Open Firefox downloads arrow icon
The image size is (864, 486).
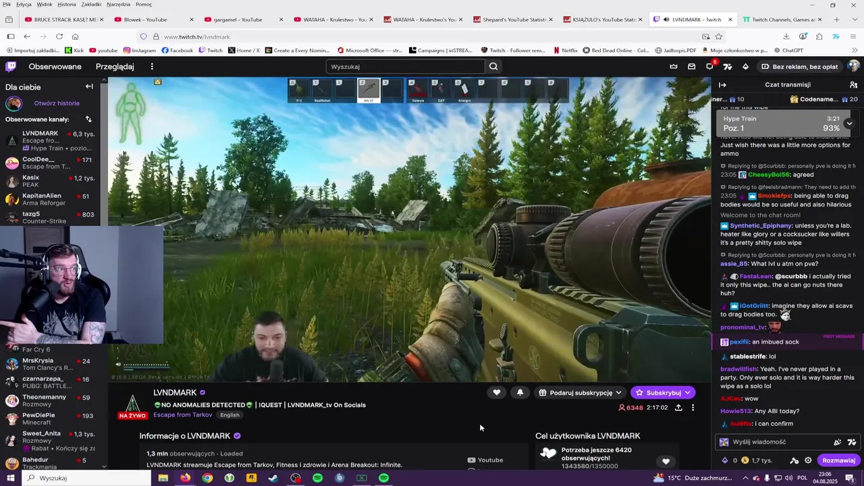click(786, 36)
